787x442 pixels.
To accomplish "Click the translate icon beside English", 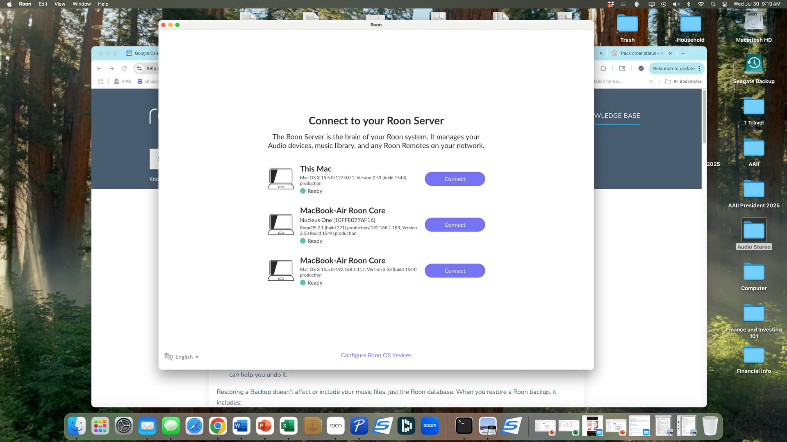I will (168, 357).
